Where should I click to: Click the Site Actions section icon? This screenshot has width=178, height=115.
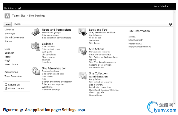click(x=83, y=52)
